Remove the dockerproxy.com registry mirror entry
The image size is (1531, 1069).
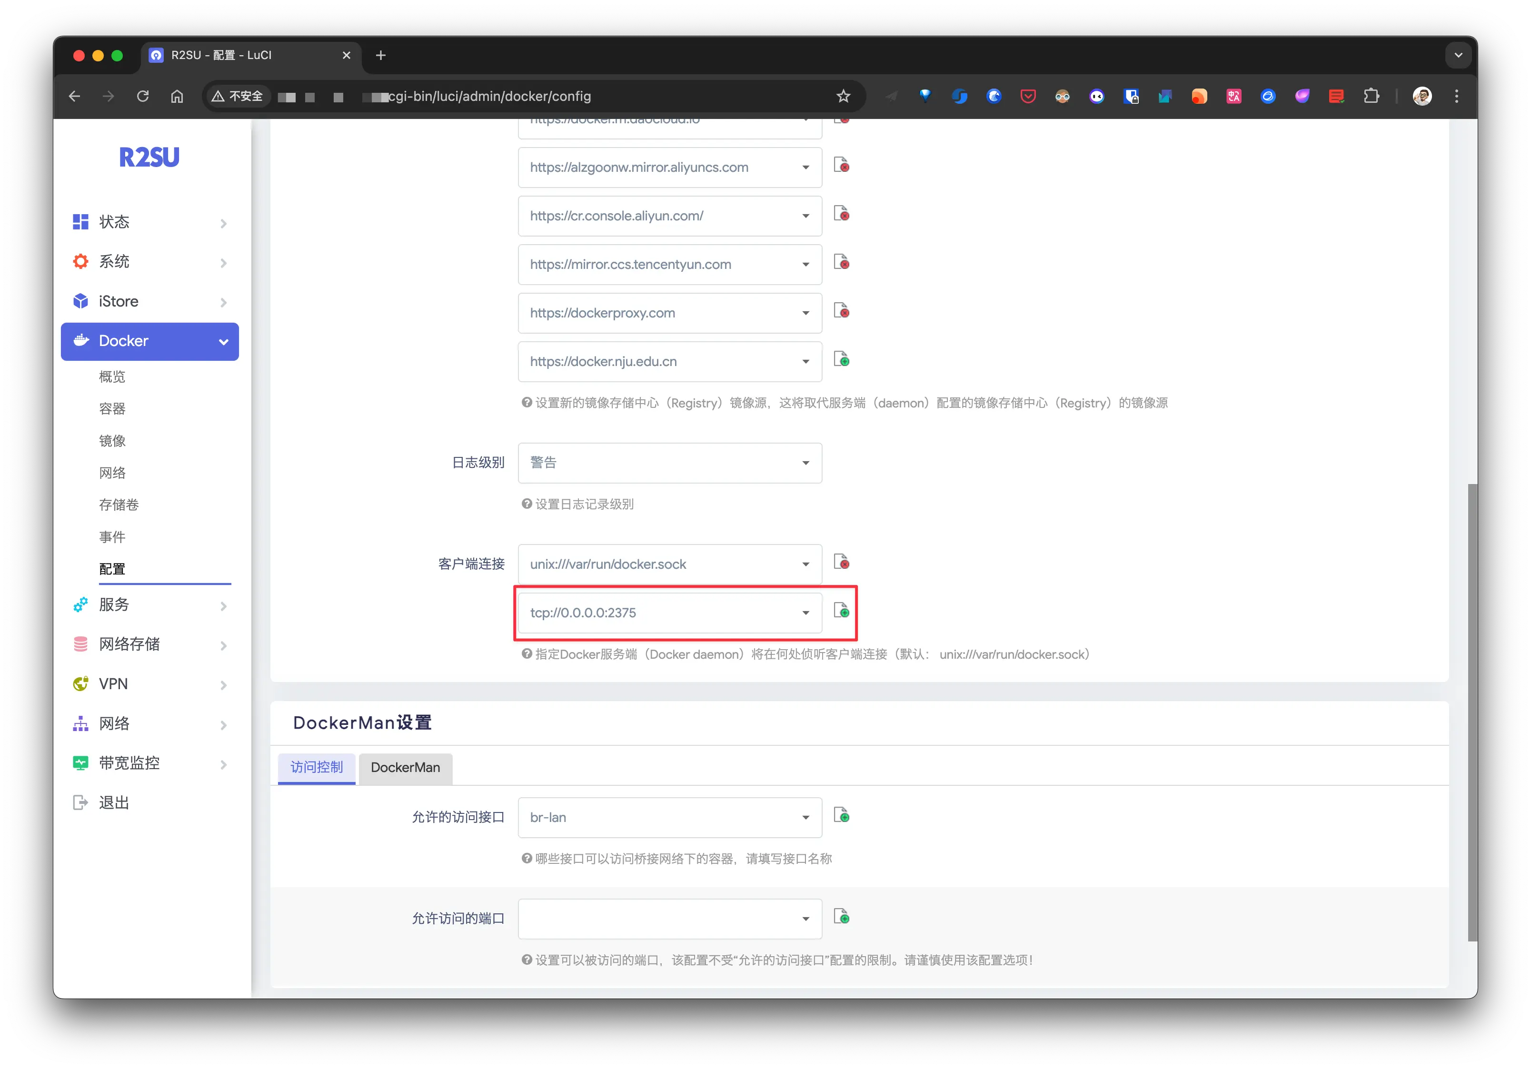coord(842,311)
